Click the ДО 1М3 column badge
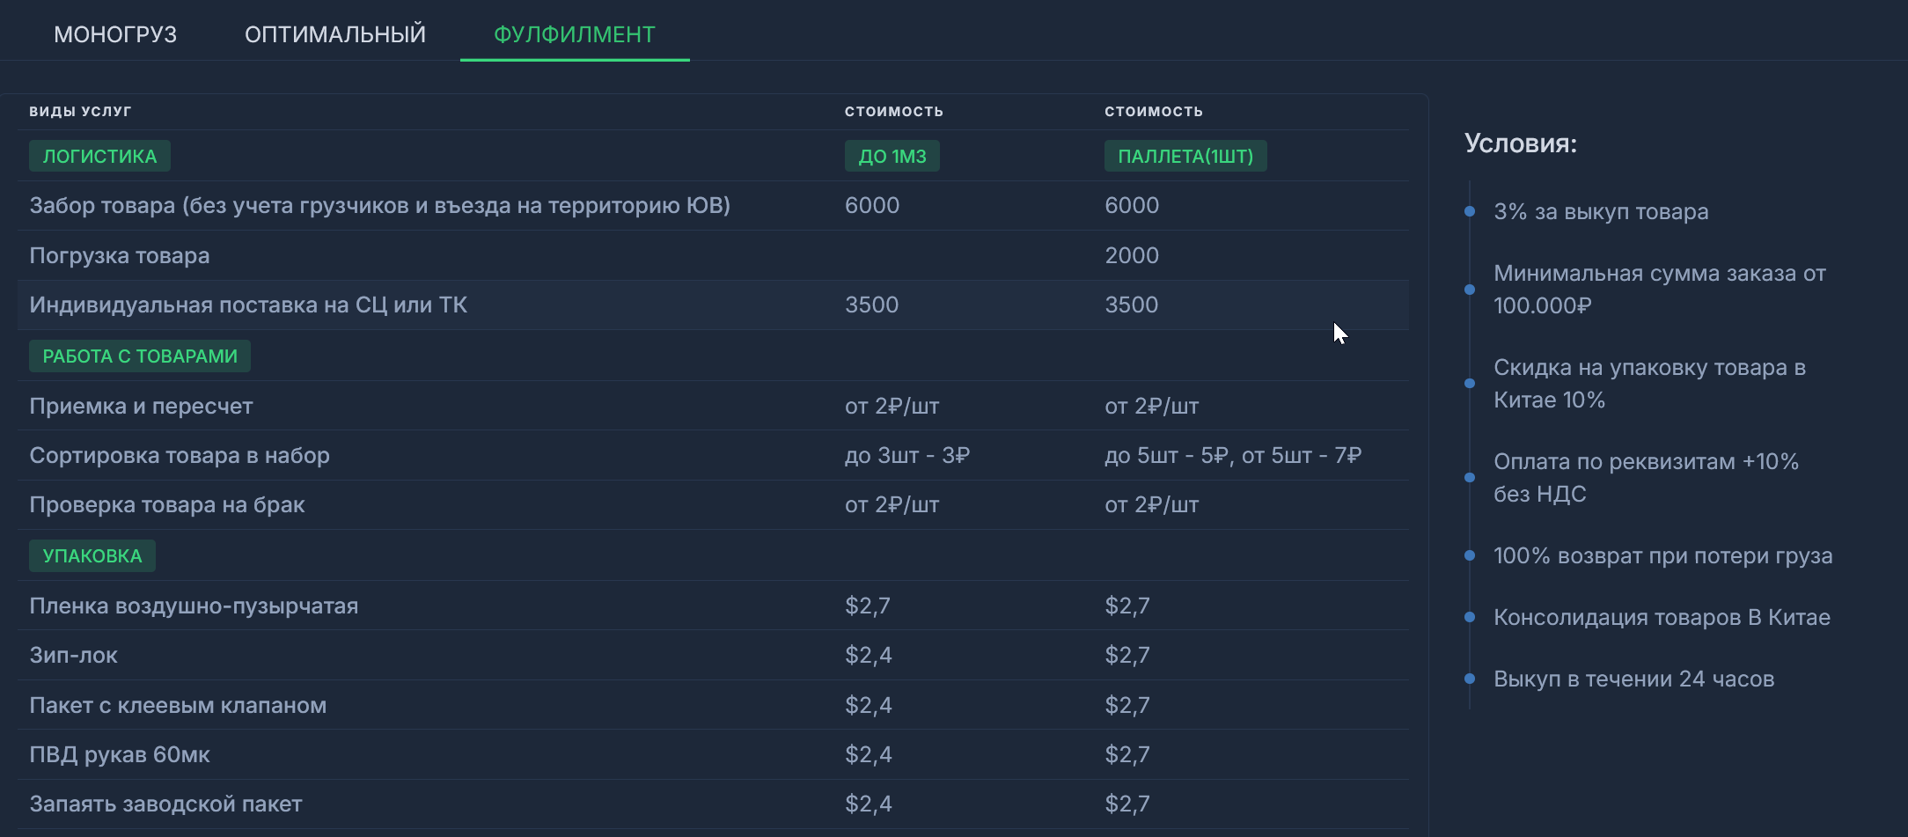Screen dimensions: 1908x837 892,156
